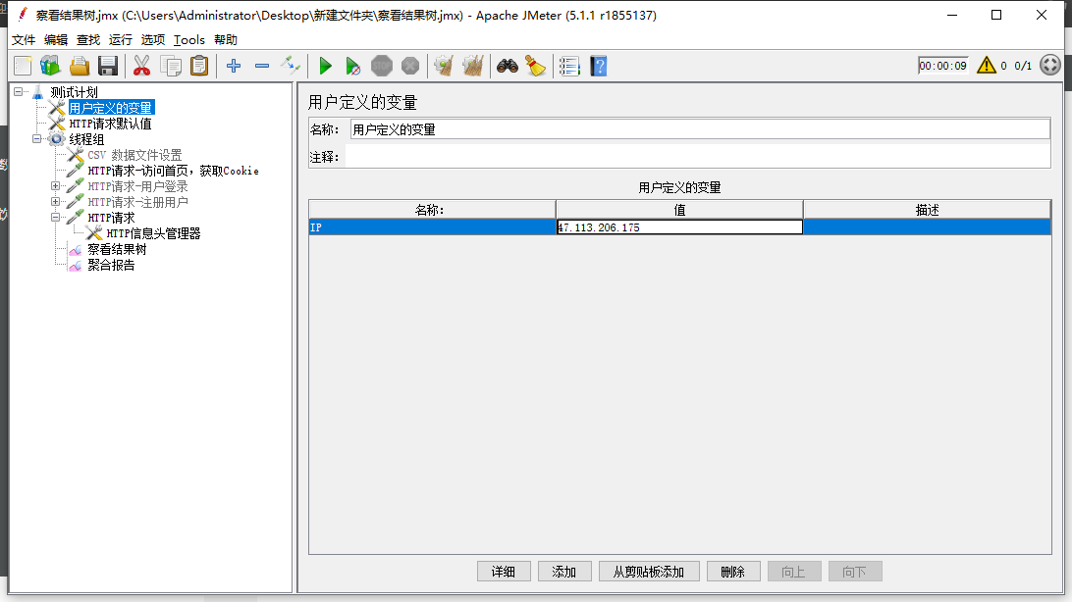Save the test plan with floppy icon
Viewport: 1072px width, 602px height.
pyautogui.click(x=108, y=66)
